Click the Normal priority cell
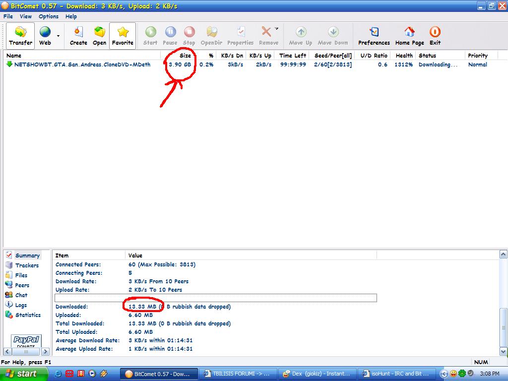The image size is (508, 381). pos(477,64)
